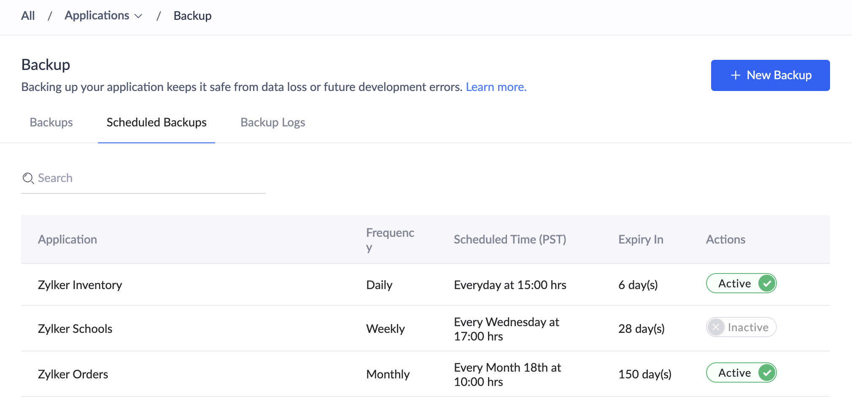Enable the Inactive schedule for Zylker Schools
Viewport: 852px width, 418px height.
(741, 327)
